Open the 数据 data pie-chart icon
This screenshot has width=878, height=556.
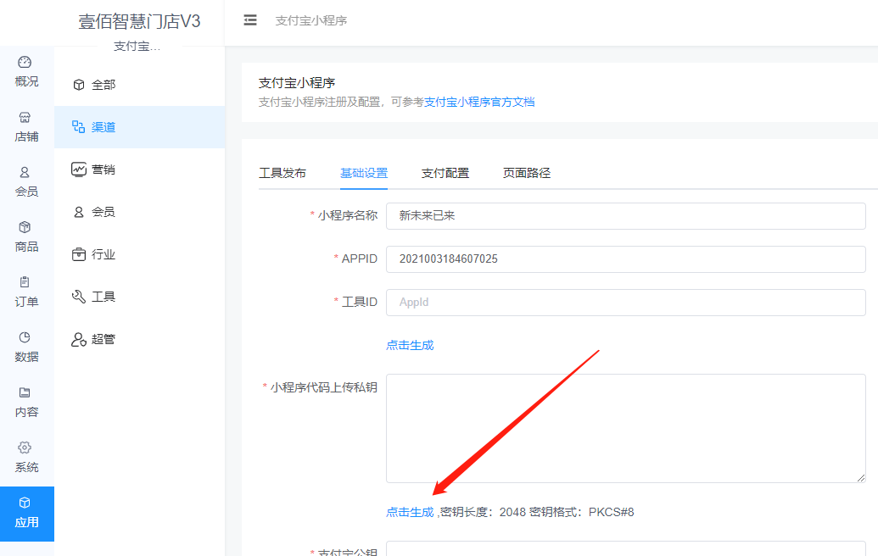25,337
